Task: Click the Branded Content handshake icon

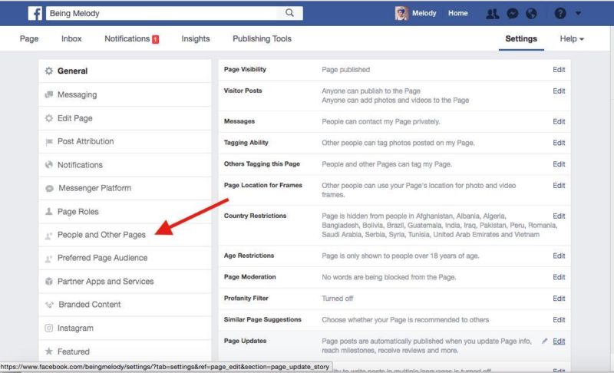Action: point(49,305)
